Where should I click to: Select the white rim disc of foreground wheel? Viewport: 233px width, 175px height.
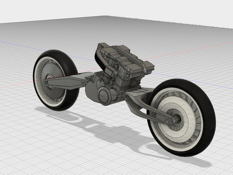pos(177,119)
